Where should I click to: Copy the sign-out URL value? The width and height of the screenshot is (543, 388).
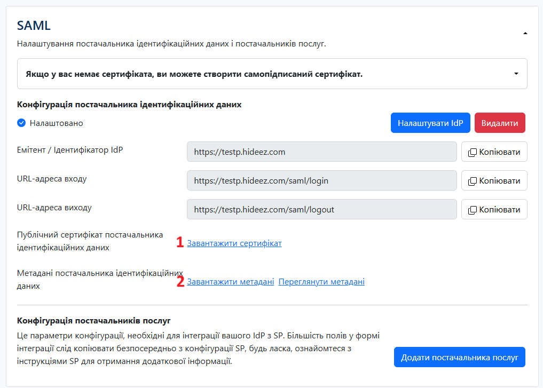click(x=494, y=209)
